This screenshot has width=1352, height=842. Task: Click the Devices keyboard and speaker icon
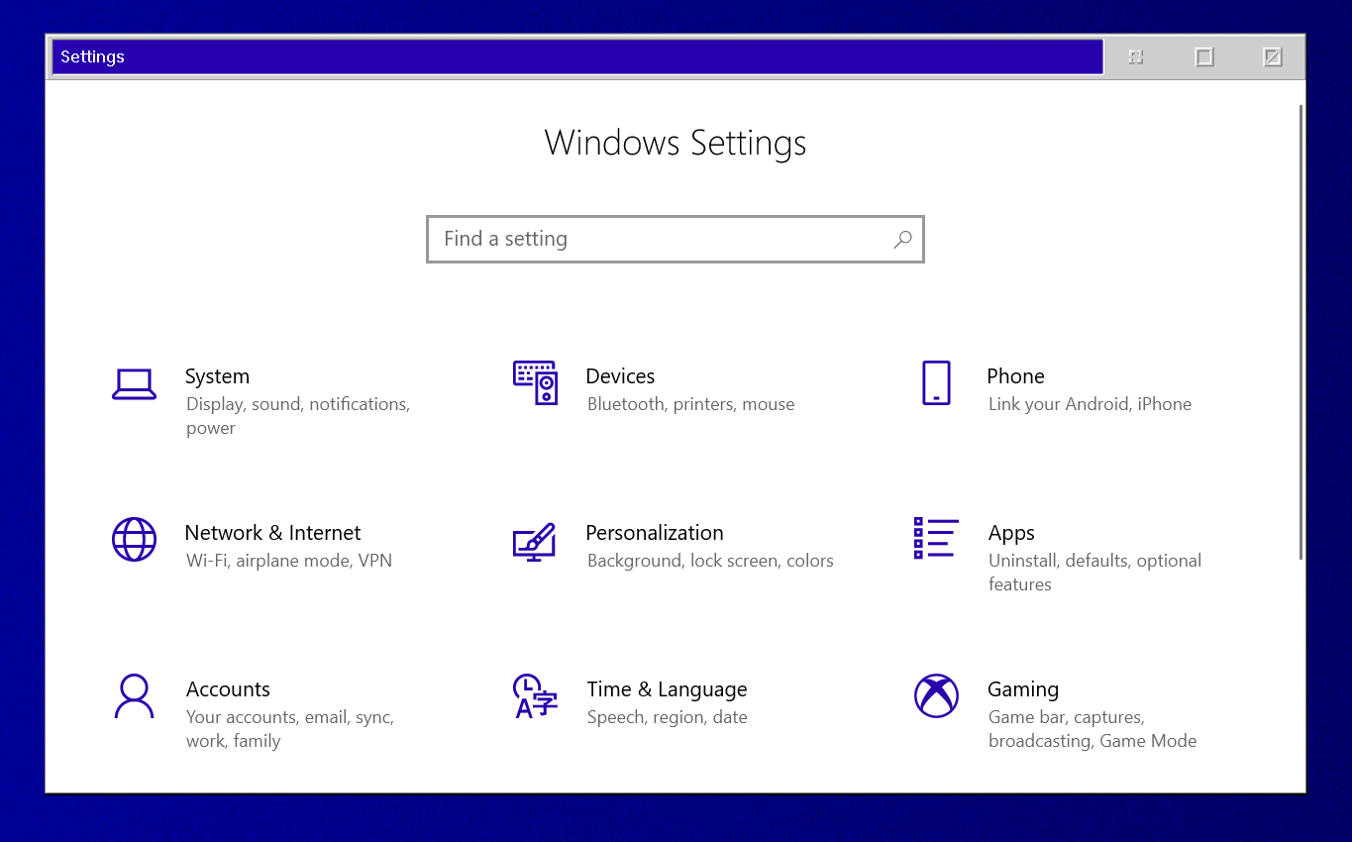(535, 382)
